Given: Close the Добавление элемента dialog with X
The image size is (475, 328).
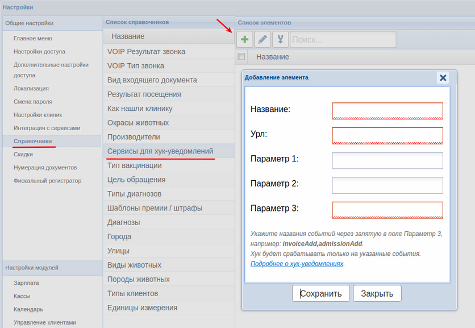Looking at the screenshot, I should [x=443, y=78].
